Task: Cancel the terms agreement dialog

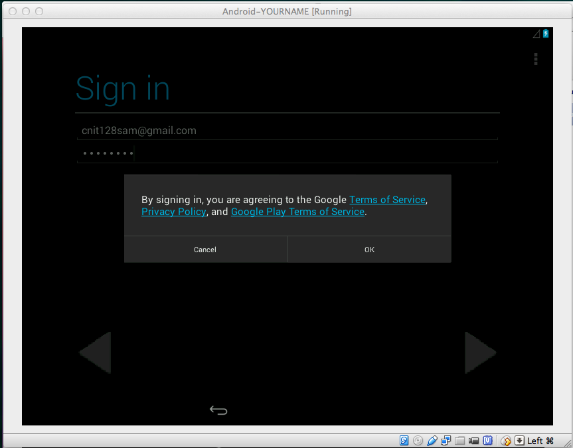Action: tap(205, 249)
